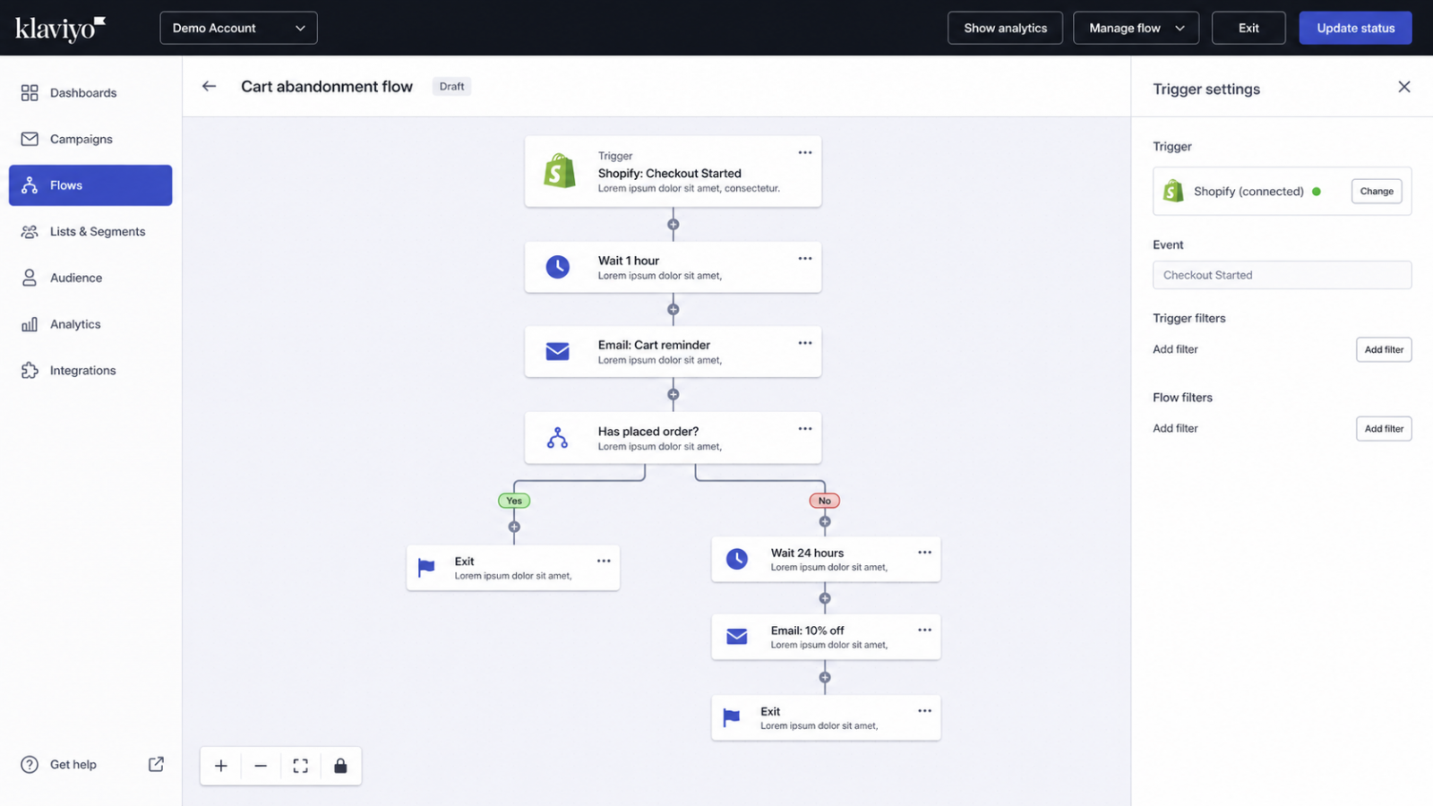Fit flow to screen

301,766
